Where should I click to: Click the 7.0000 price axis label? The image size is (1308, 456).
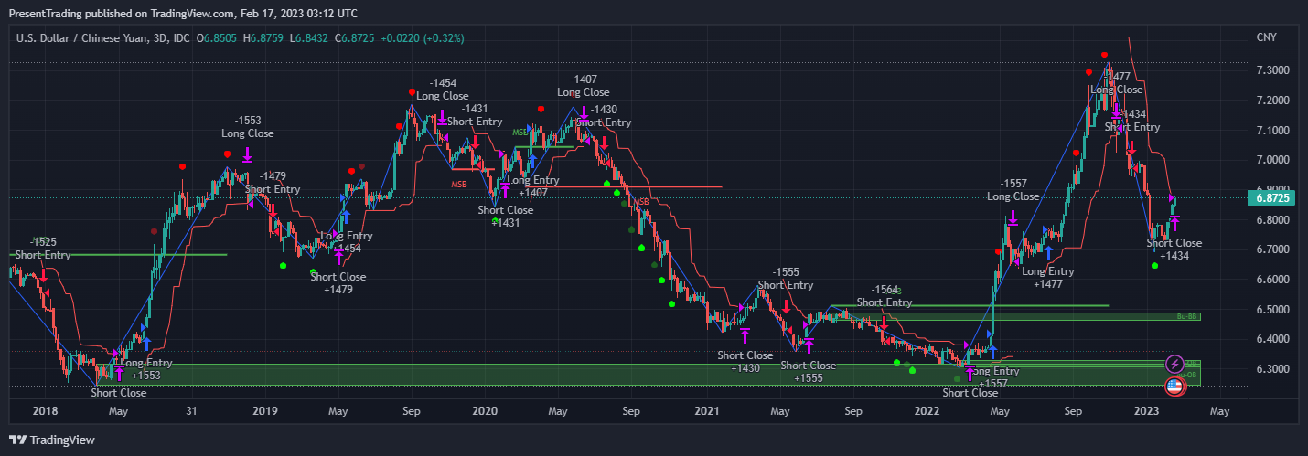[x=1273, y=160]
